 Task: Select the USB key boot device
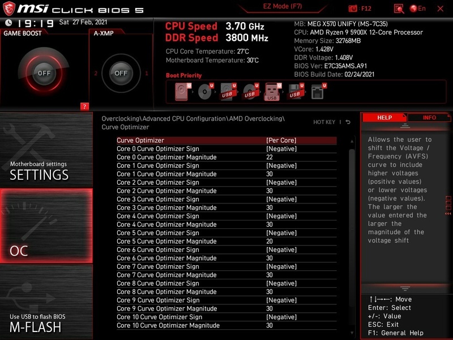[273, 92]
